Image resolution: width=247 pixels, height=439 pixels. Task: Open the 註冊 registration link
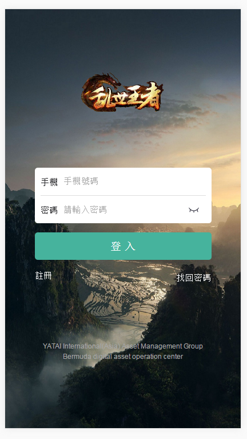(x=43, y=275)
